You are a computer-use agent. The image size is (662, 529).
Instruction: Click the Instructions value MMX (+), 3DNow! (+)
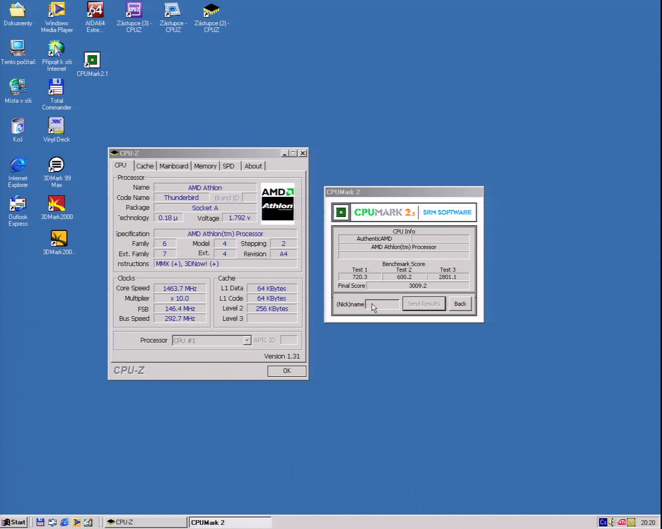click(x=225, y=264)
